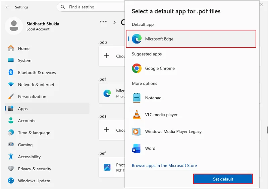Open Accounts settings
This screenshot has width=268, height=189.
tap(47, 121)
